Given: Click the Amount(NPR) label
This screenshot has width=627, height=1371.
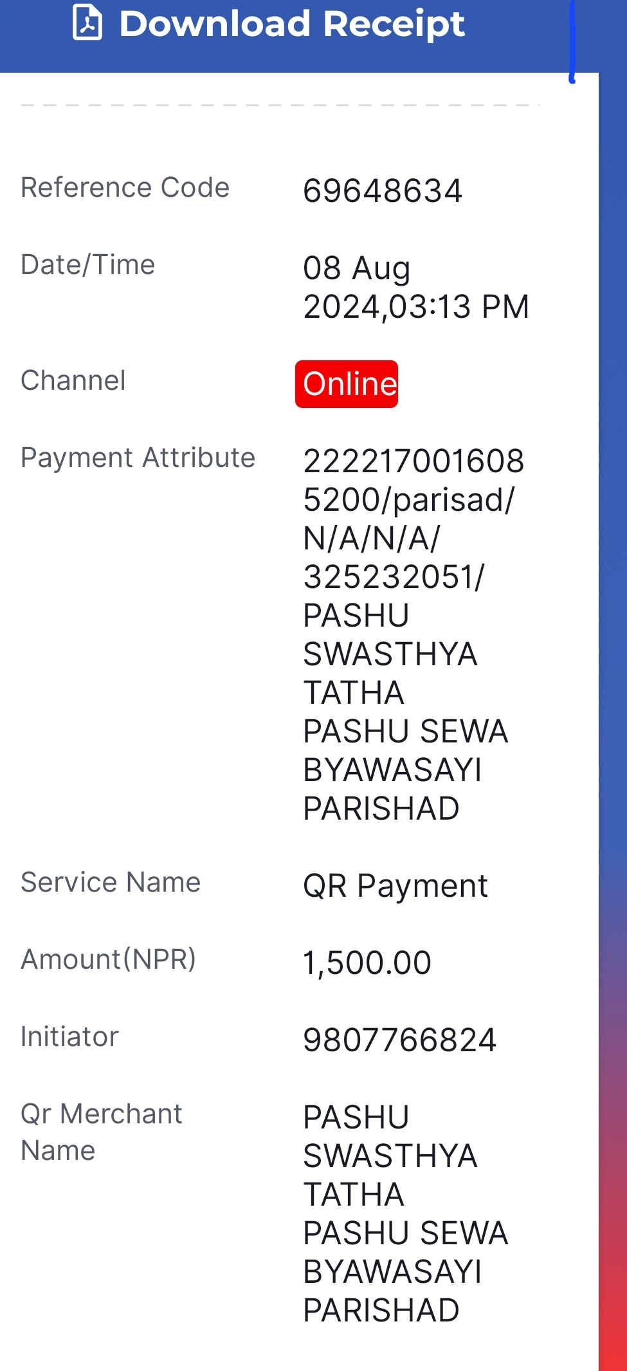Looking at the screenshot, I should (109, 959).
